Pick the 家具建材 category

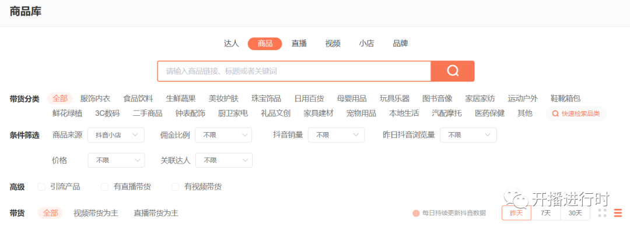click(x=318, y=114)
